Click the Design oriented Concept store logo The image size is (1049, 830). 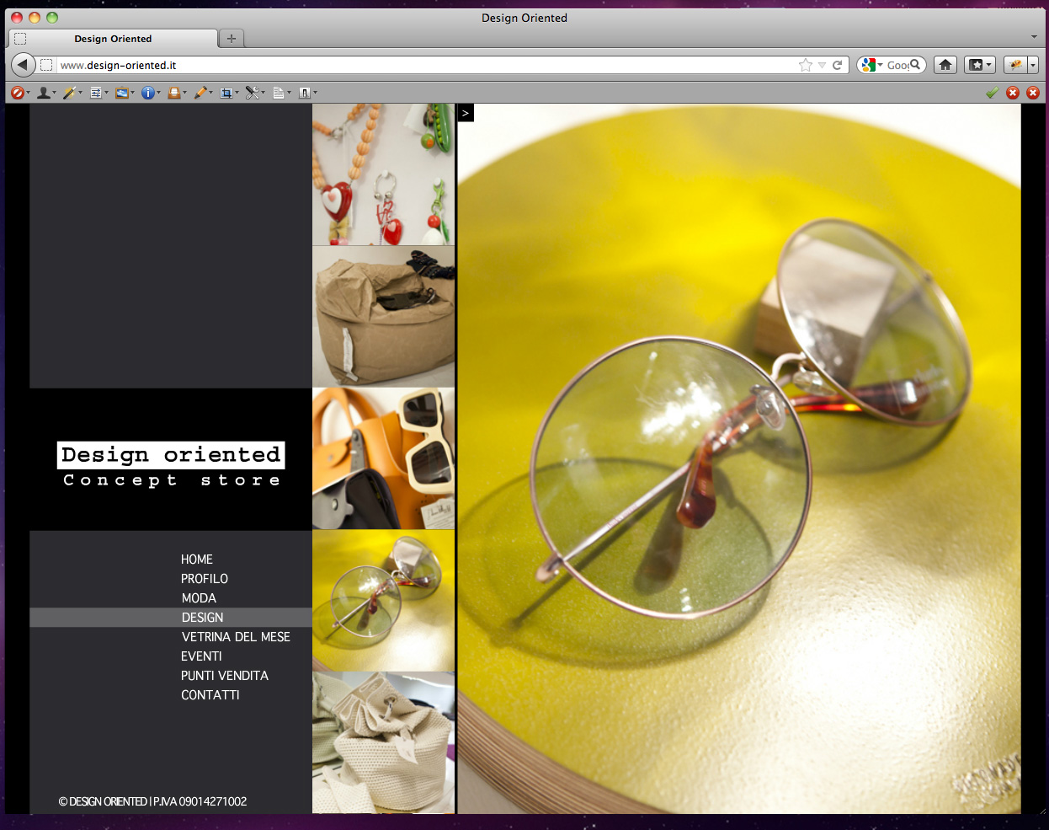[x=171, y=465]
